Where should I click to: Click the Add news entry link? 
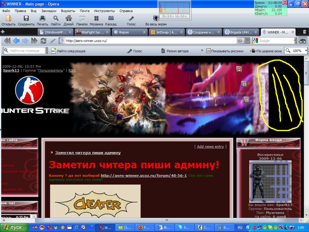210,147
